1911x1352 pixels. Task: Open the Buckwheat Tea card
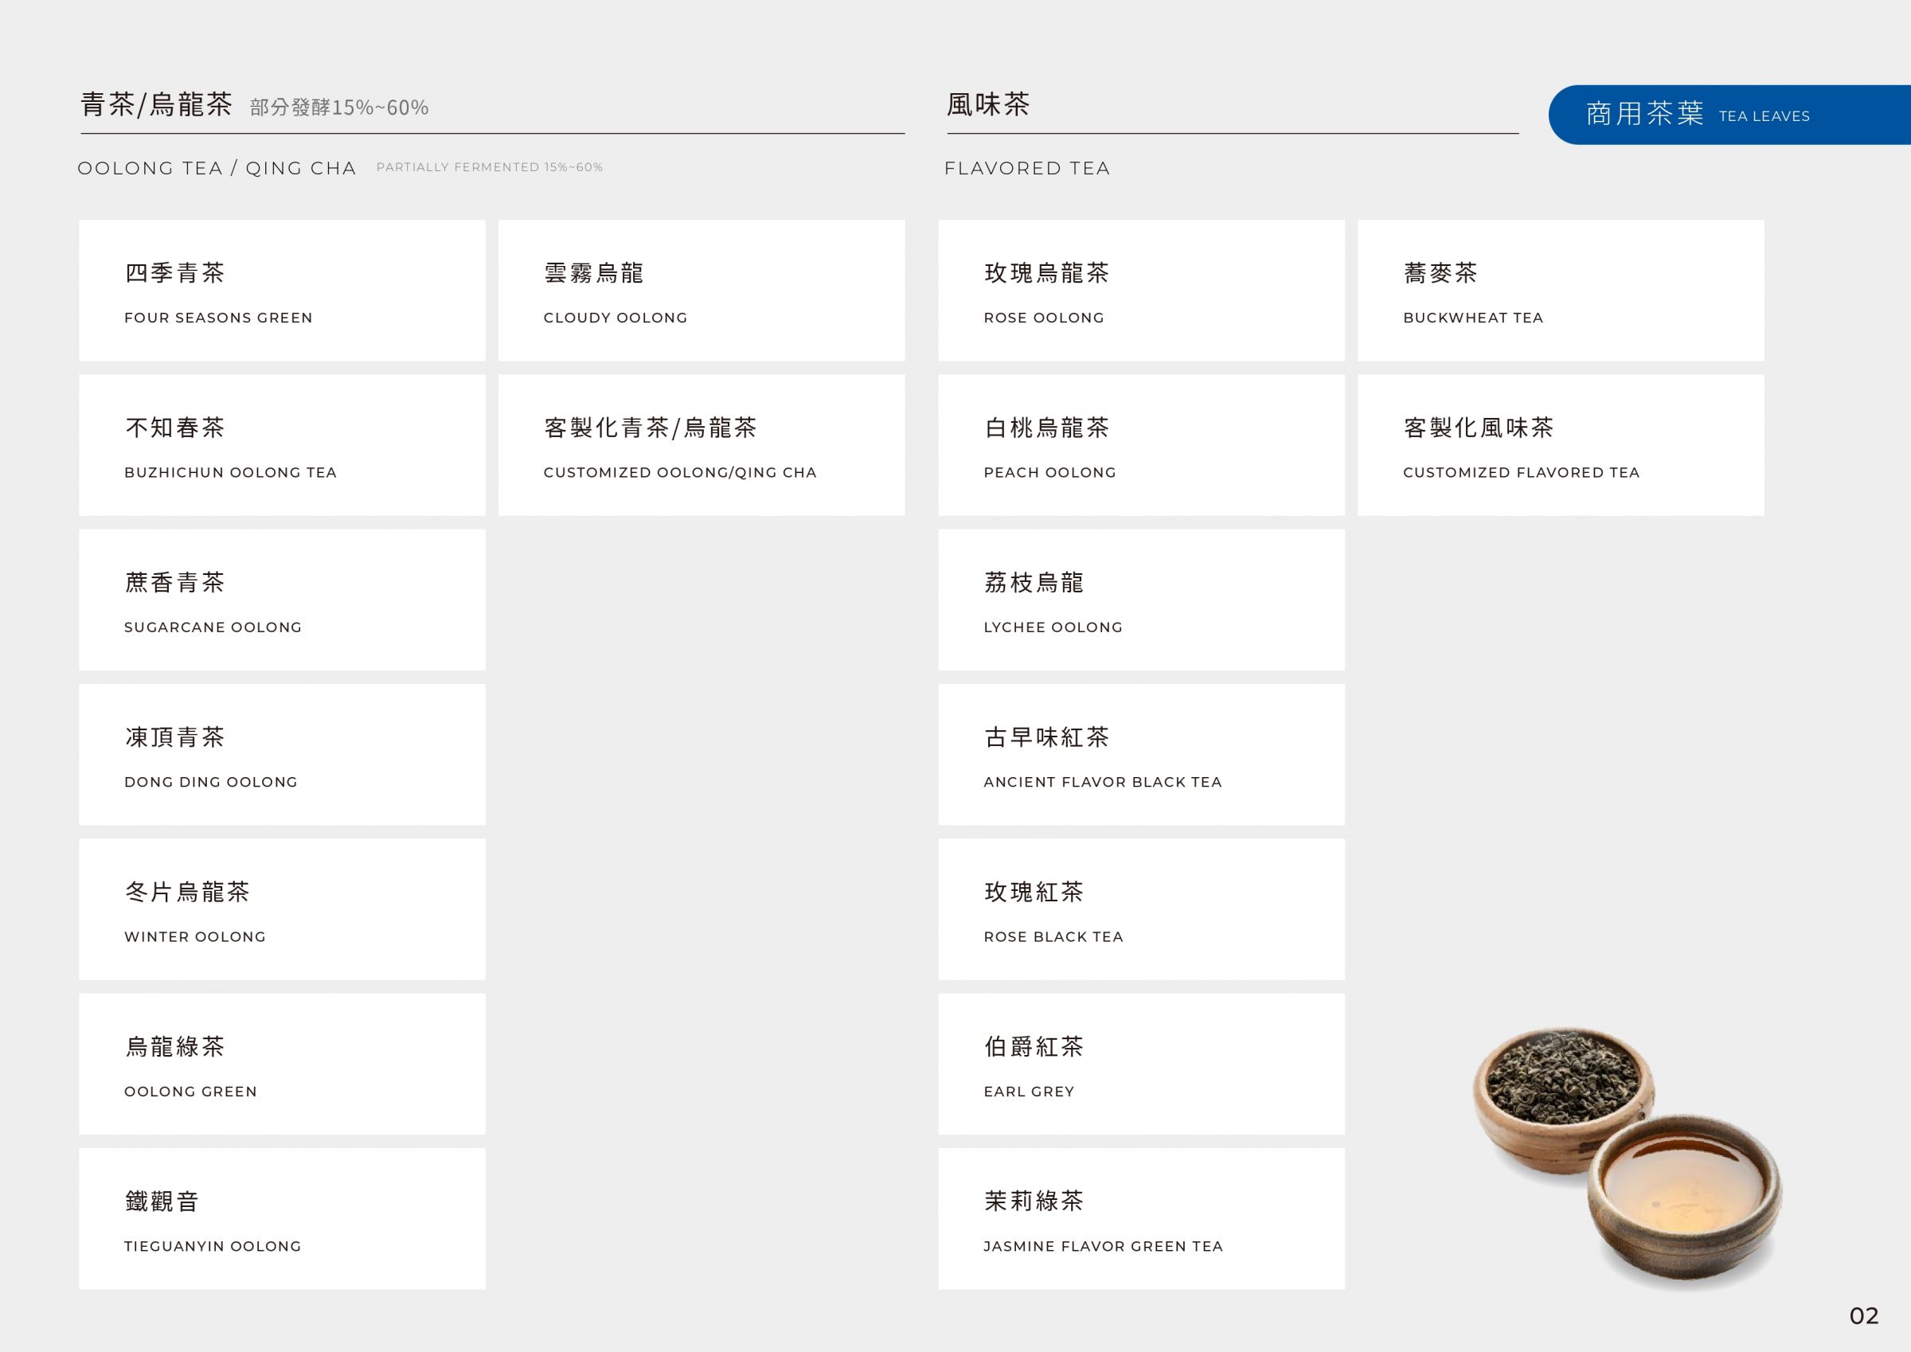(1561, 291)
